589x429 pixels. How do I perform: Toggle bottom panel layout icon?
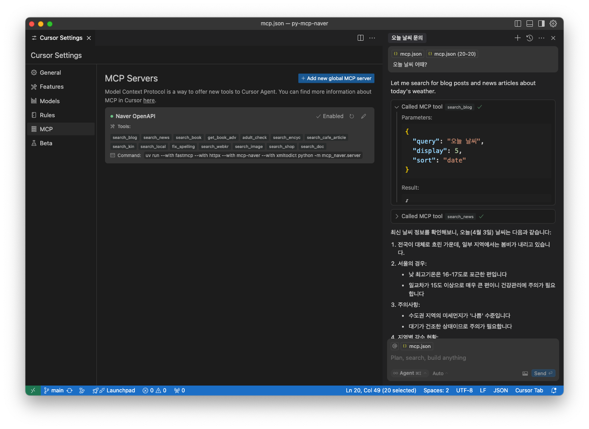(530, 24)
